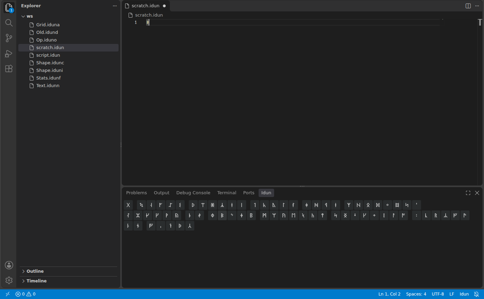Image resolution: width=484 pixels, height=299 pixels.
Task: Open Explorer views and more actions
Action: [115, 6]
